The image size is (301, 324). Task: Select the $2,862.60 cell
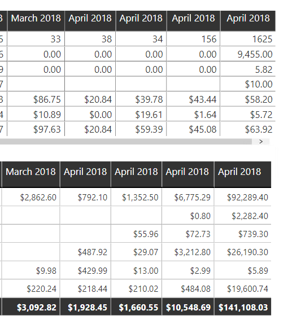(x=31, y=197)
